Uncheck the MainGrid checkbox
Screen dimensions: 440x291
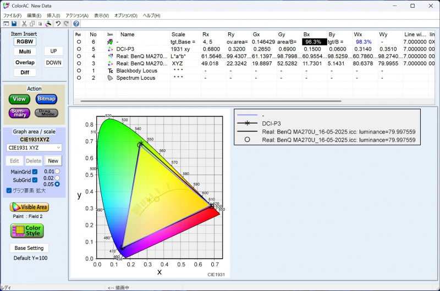tap(35, 172)
